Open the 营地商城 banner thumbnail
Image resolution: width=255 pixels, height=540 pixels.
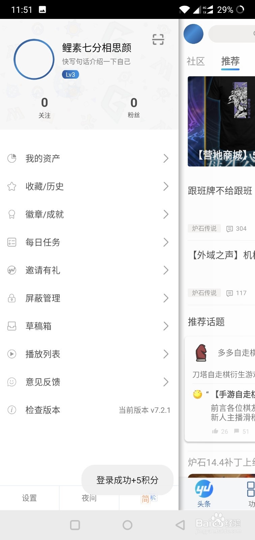tap(221, 121)
